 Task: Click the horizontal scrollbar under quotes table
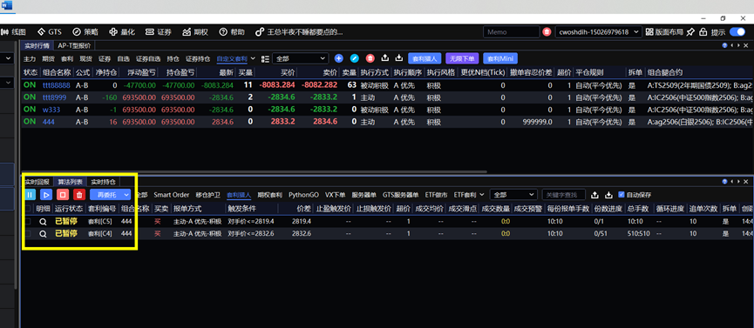pos(255,171)
